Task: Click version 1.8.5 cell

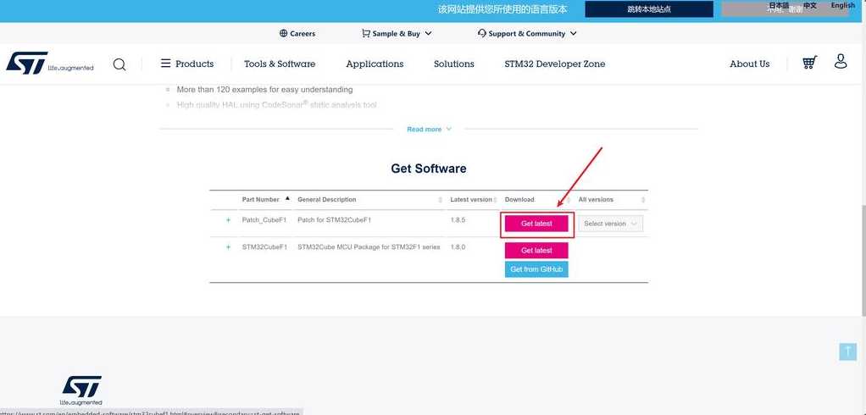Action: click(458, 219)
